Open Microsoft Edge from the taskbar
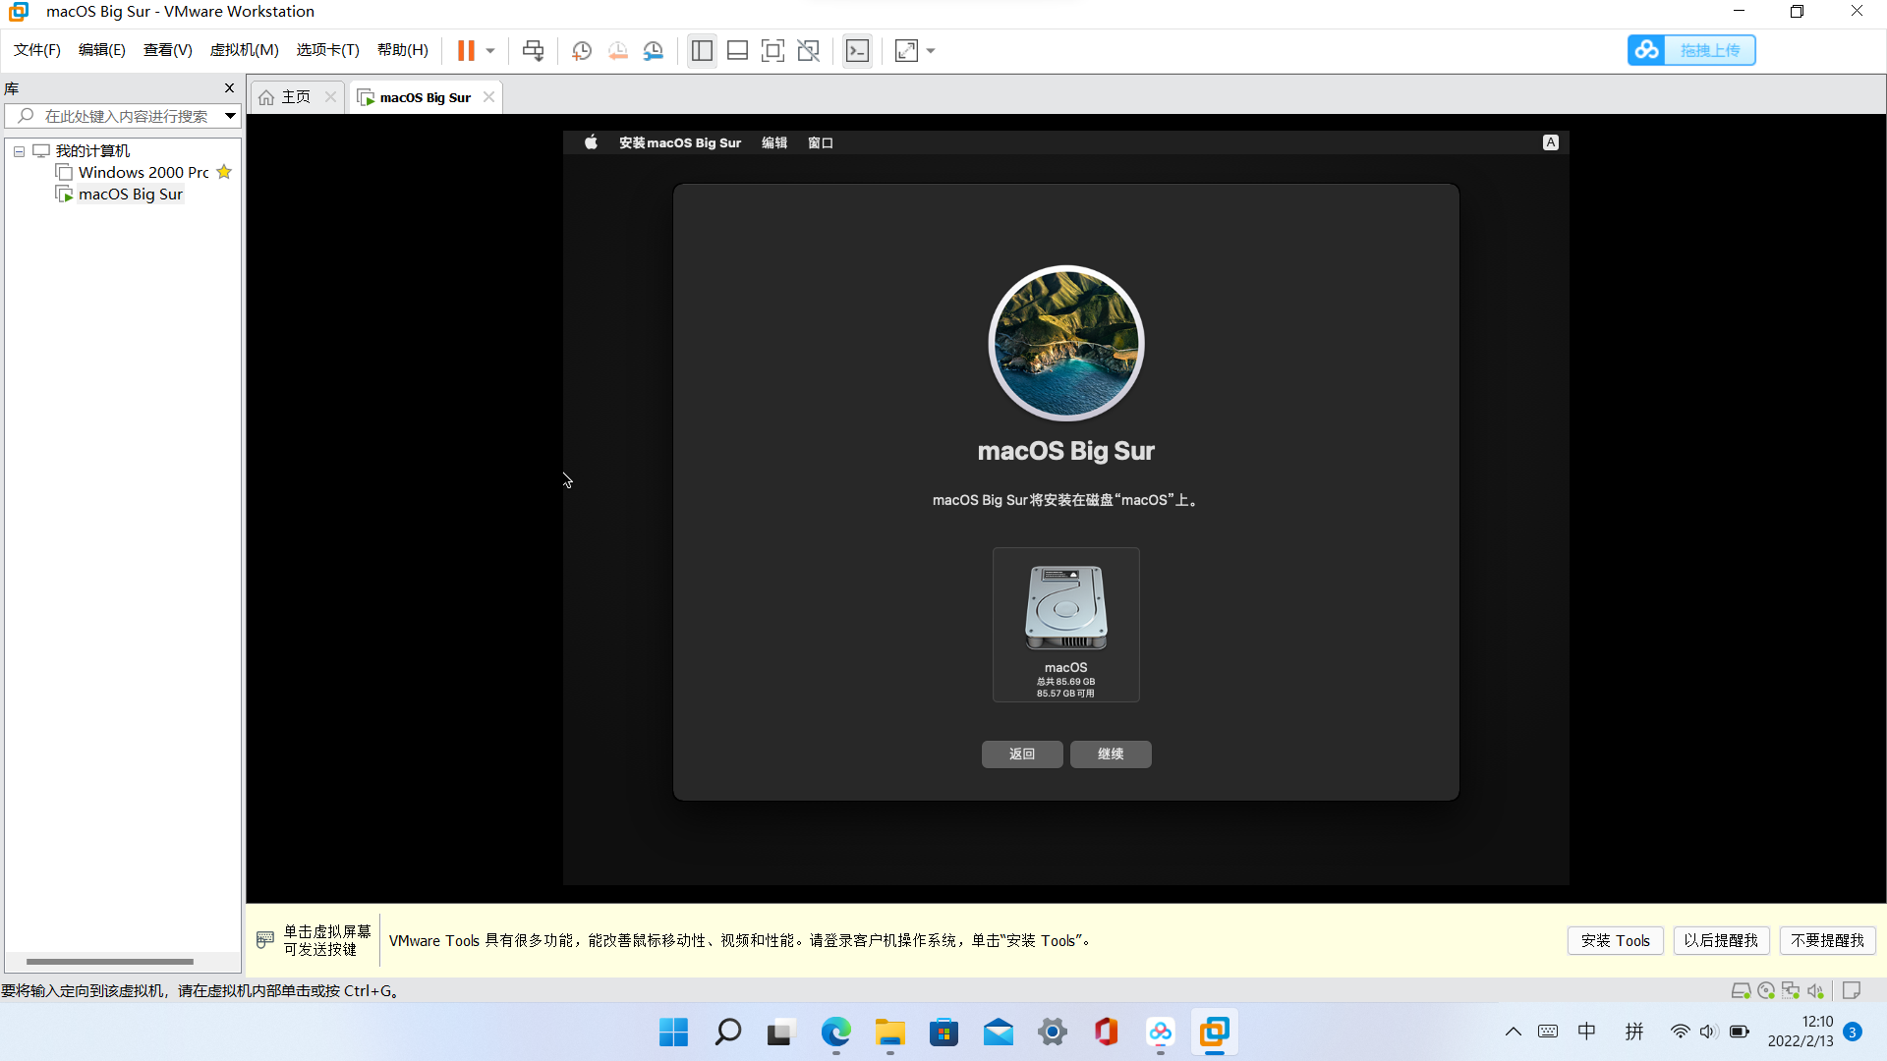Screen dimensions: 1887x1061 point(835,1033)
